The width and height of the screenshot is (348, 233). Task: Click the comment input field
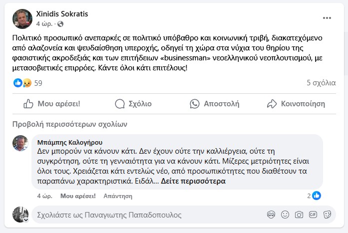(x=145, y=215)
